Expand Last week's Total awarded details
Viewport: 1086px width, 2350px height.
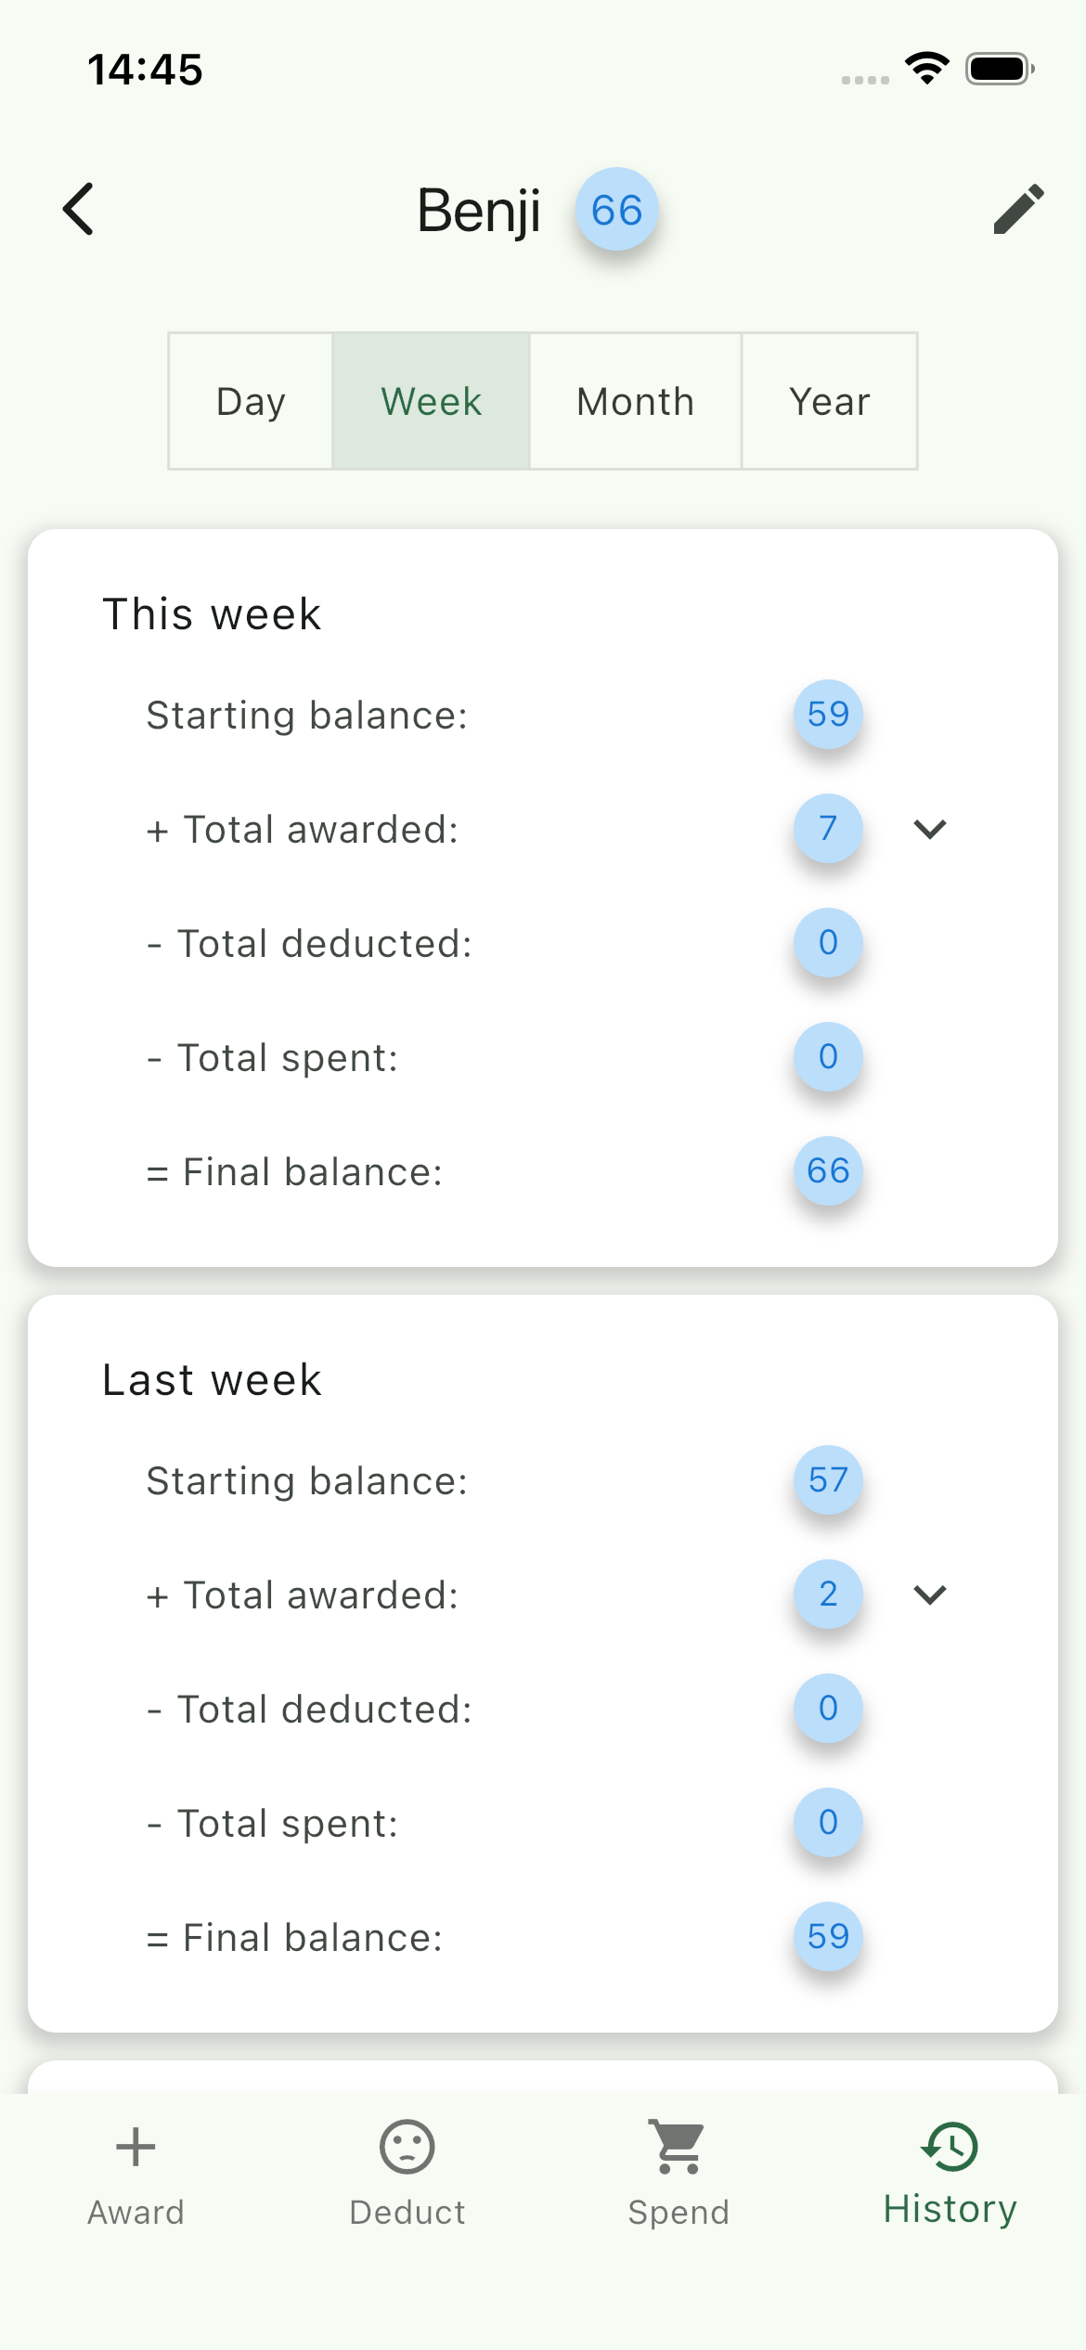coord(929,1595)
